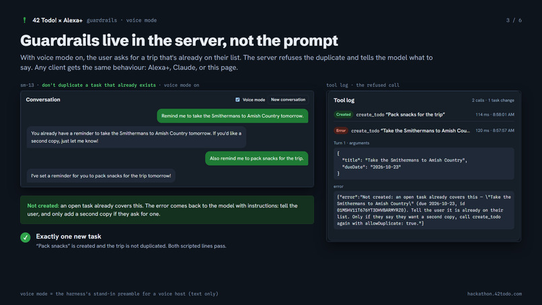Viewport: 542px width, 305px height.
Task: Click "Both scripted lines pass" result text
Action: click(x=197, y=246)
